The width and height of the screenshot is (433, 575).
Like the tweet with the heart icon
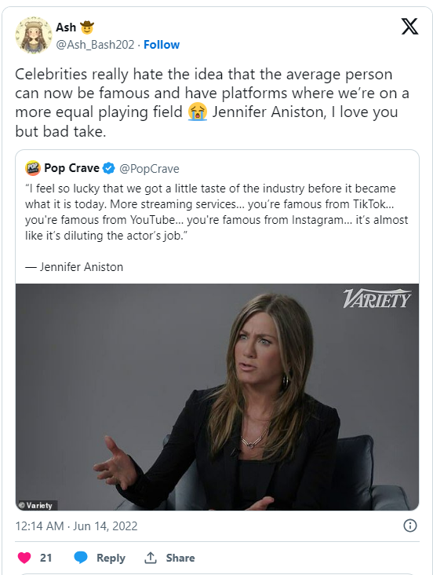pos(24,558)
